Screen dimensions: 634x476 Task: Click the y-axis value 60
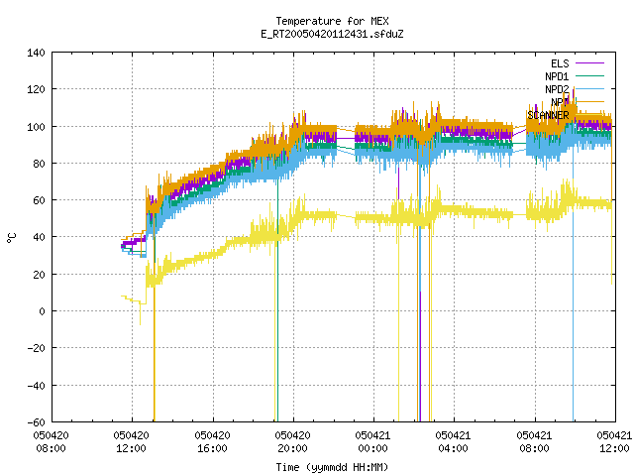pyautogui.click(x=39, y=200)
